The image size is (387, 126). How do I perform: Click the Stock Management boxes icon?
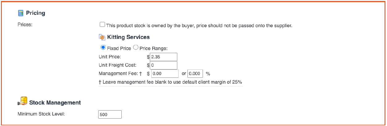pos(22,102)
